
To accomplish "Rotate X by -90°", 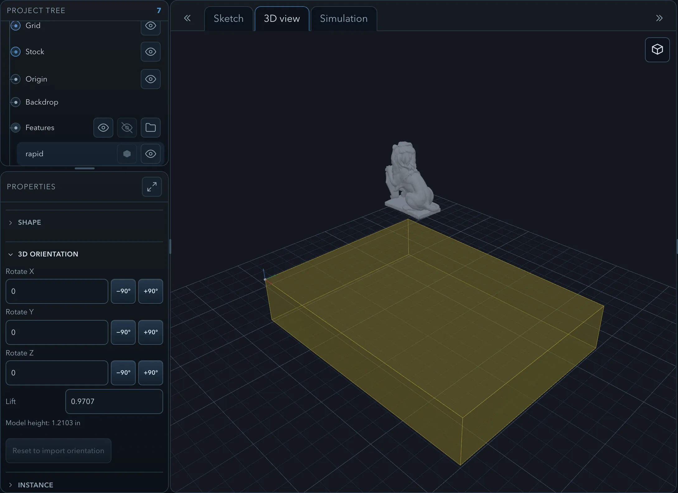I will tap(123, 291).
